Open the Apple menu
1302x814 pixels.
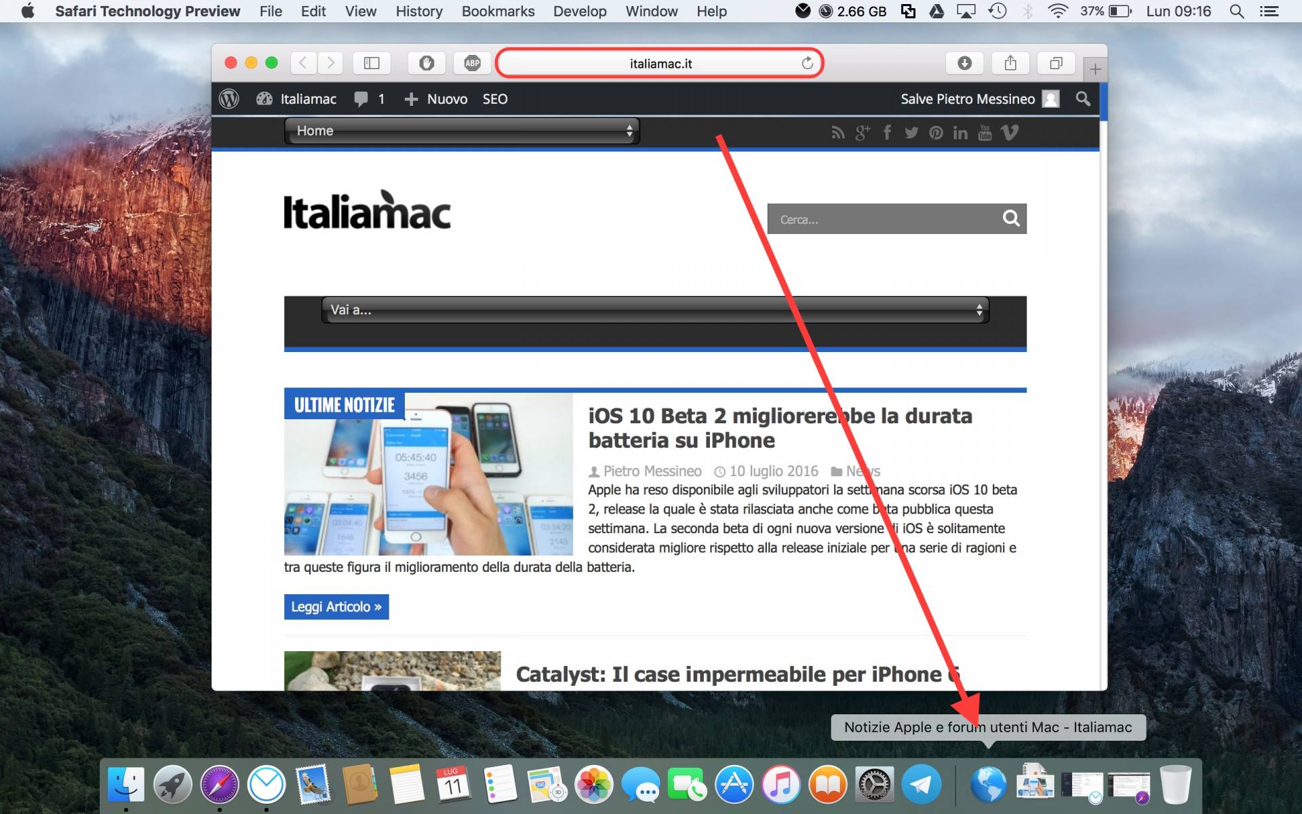pyautogui.click(x=28, y=11)
